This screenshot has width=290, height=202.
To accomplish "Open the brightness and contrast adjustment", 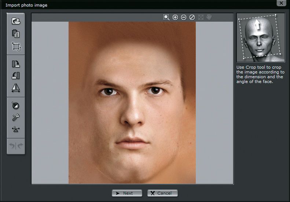I will [x=16, y=106].
